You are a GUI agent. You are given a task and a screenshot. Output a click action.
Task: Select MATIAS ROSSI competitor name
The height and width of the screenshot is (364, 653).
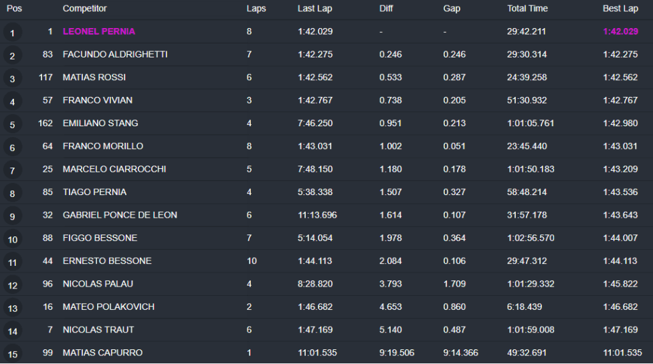(94, 77)
